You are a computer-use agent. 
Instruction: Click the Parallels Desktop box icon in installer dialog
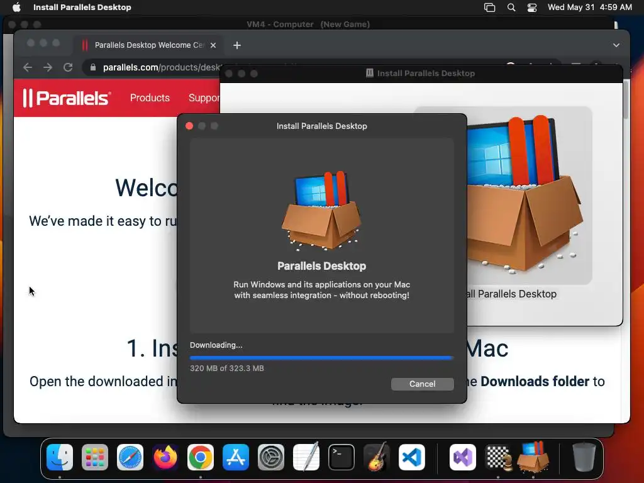(321, 210)
